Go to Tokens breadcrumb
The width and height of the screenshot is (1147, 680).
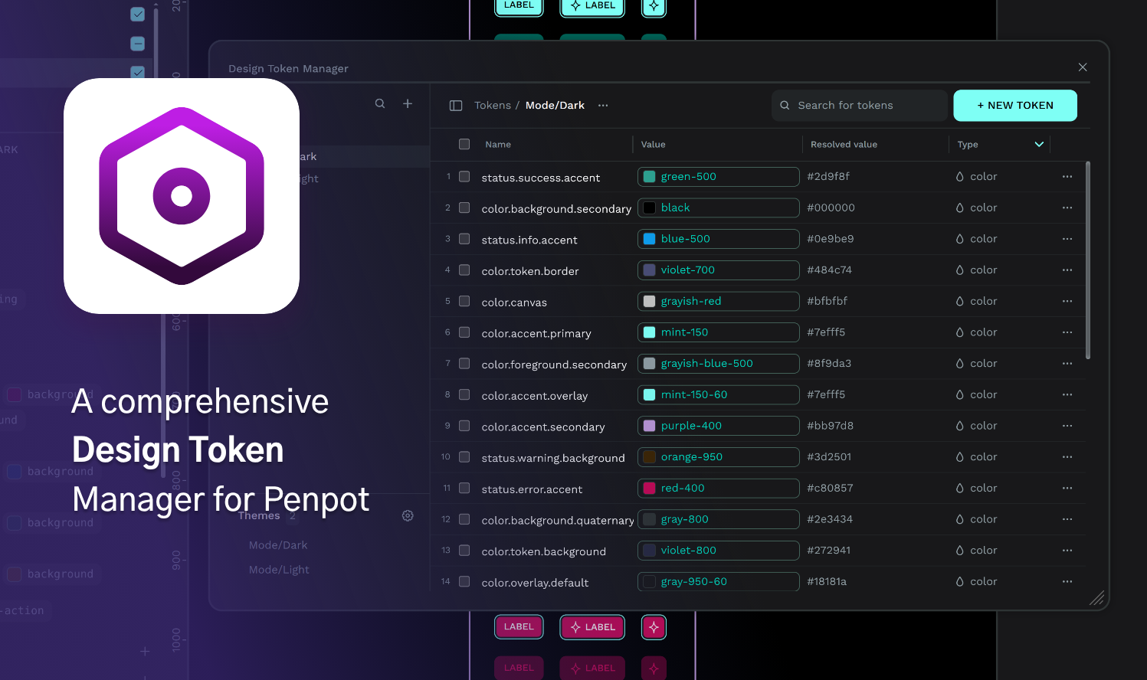493,106
